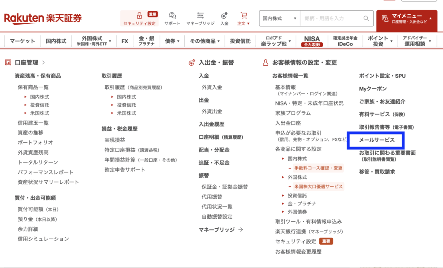Image resolution: width=443 pixels, height=268 pixels.
Task: Open 余力詳細 link
Action: pos(28,229)
